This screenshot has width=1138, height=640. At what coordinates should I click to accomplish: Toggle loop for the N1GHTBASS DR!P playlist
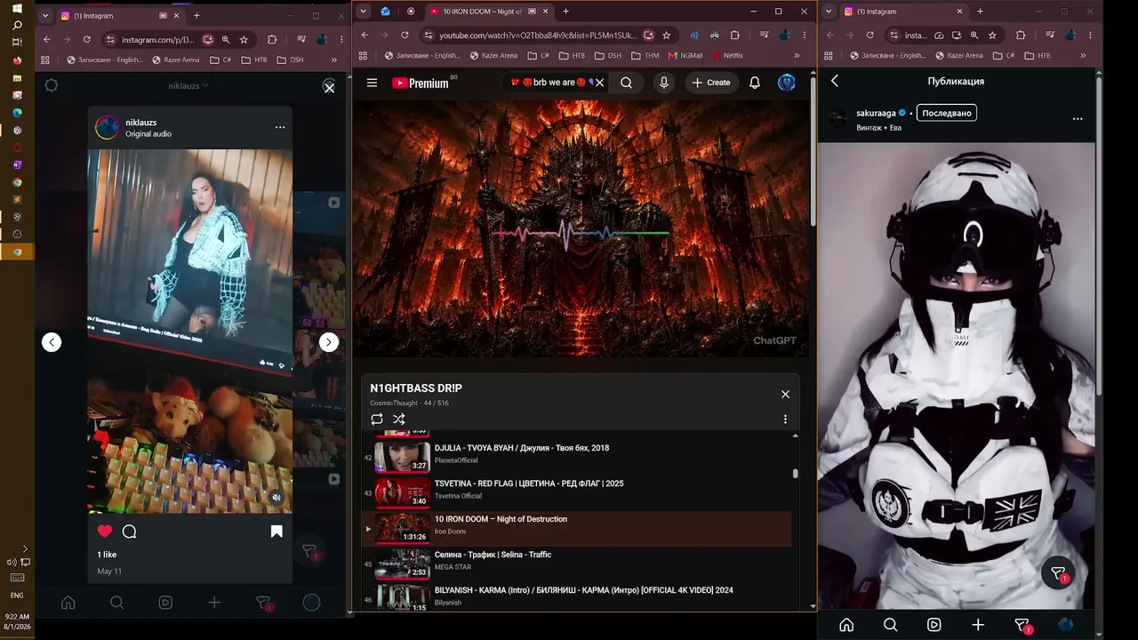click(377, 419)
